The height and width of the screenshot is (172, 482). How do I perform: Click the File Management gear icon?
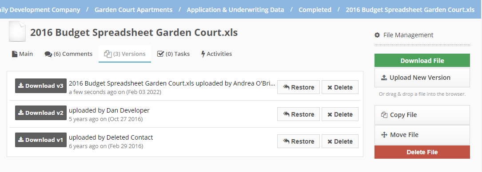point(377,35)
